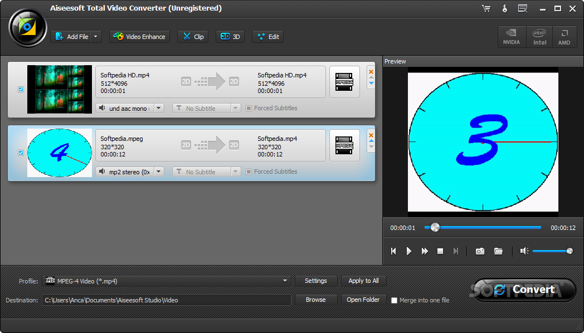This screenshot has height=333, width=584.
Task: Click Open Folder
Action: click(x=363, y=300)
